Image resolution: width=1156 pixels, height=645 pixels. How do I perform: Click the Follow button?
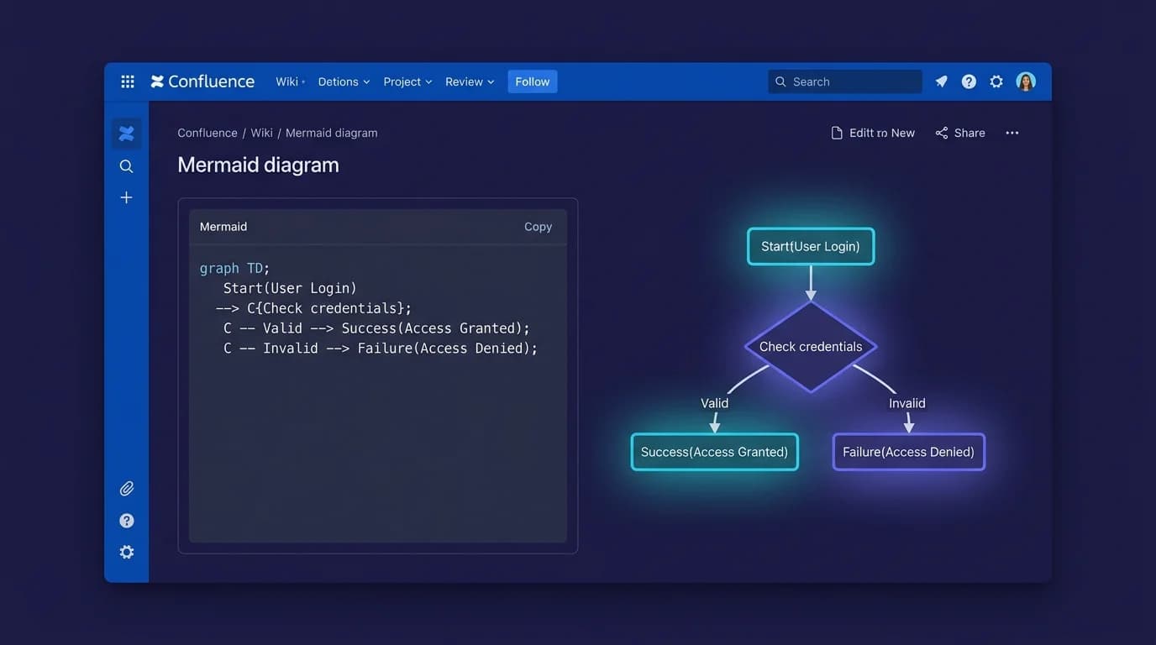(532, 81)
